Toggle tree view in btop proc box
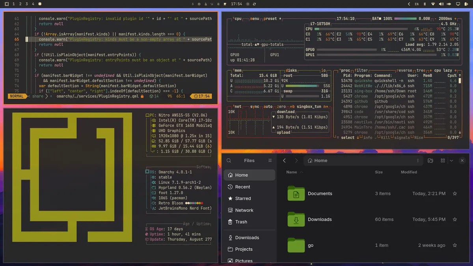The height and width of the screenshot is (266, 473). 421,71
